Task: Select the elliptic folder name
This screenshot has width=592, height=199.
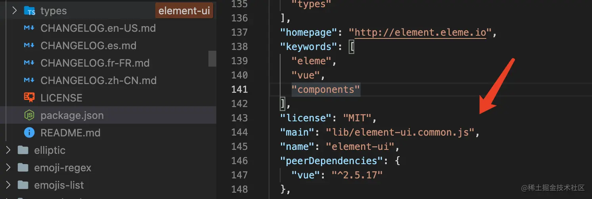Action: pyautogui.click(x=50, y=150)
